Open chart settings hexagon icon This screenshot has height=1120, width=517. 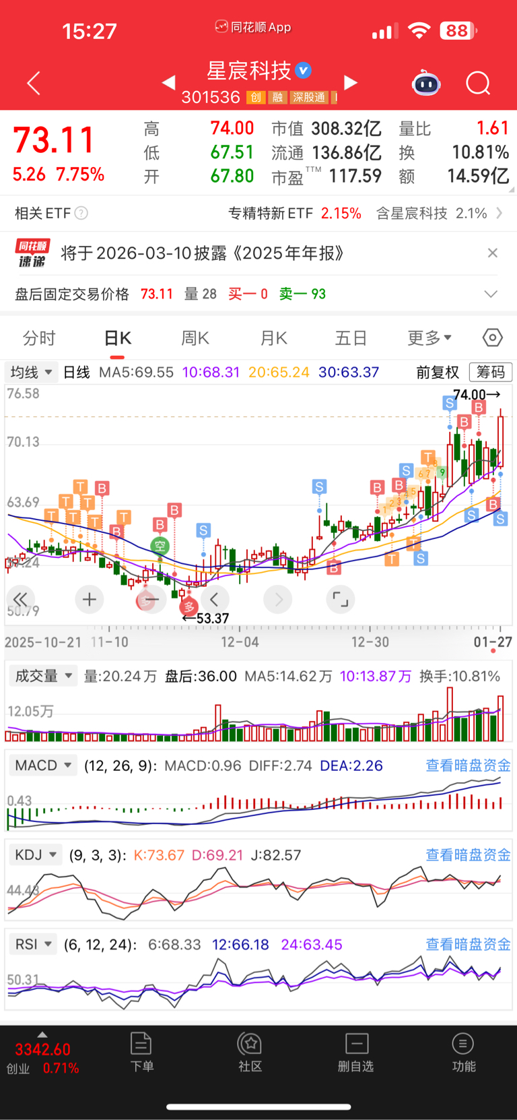[492, 337]
